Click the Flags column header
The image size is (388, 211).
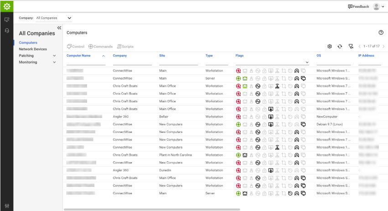pos(239,56)
